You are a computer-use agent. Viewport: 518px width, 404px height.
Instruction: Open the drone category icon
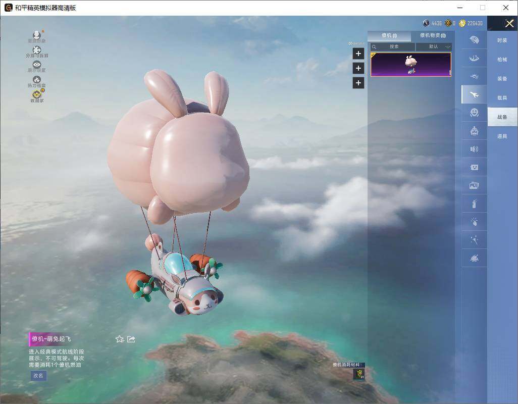point(474,76)
